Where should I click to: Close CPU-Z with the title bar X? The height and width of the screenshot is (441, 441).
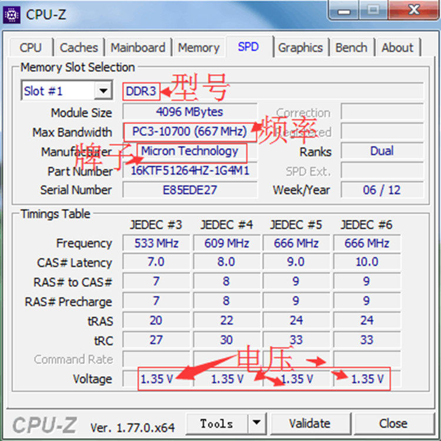(413, 11)
